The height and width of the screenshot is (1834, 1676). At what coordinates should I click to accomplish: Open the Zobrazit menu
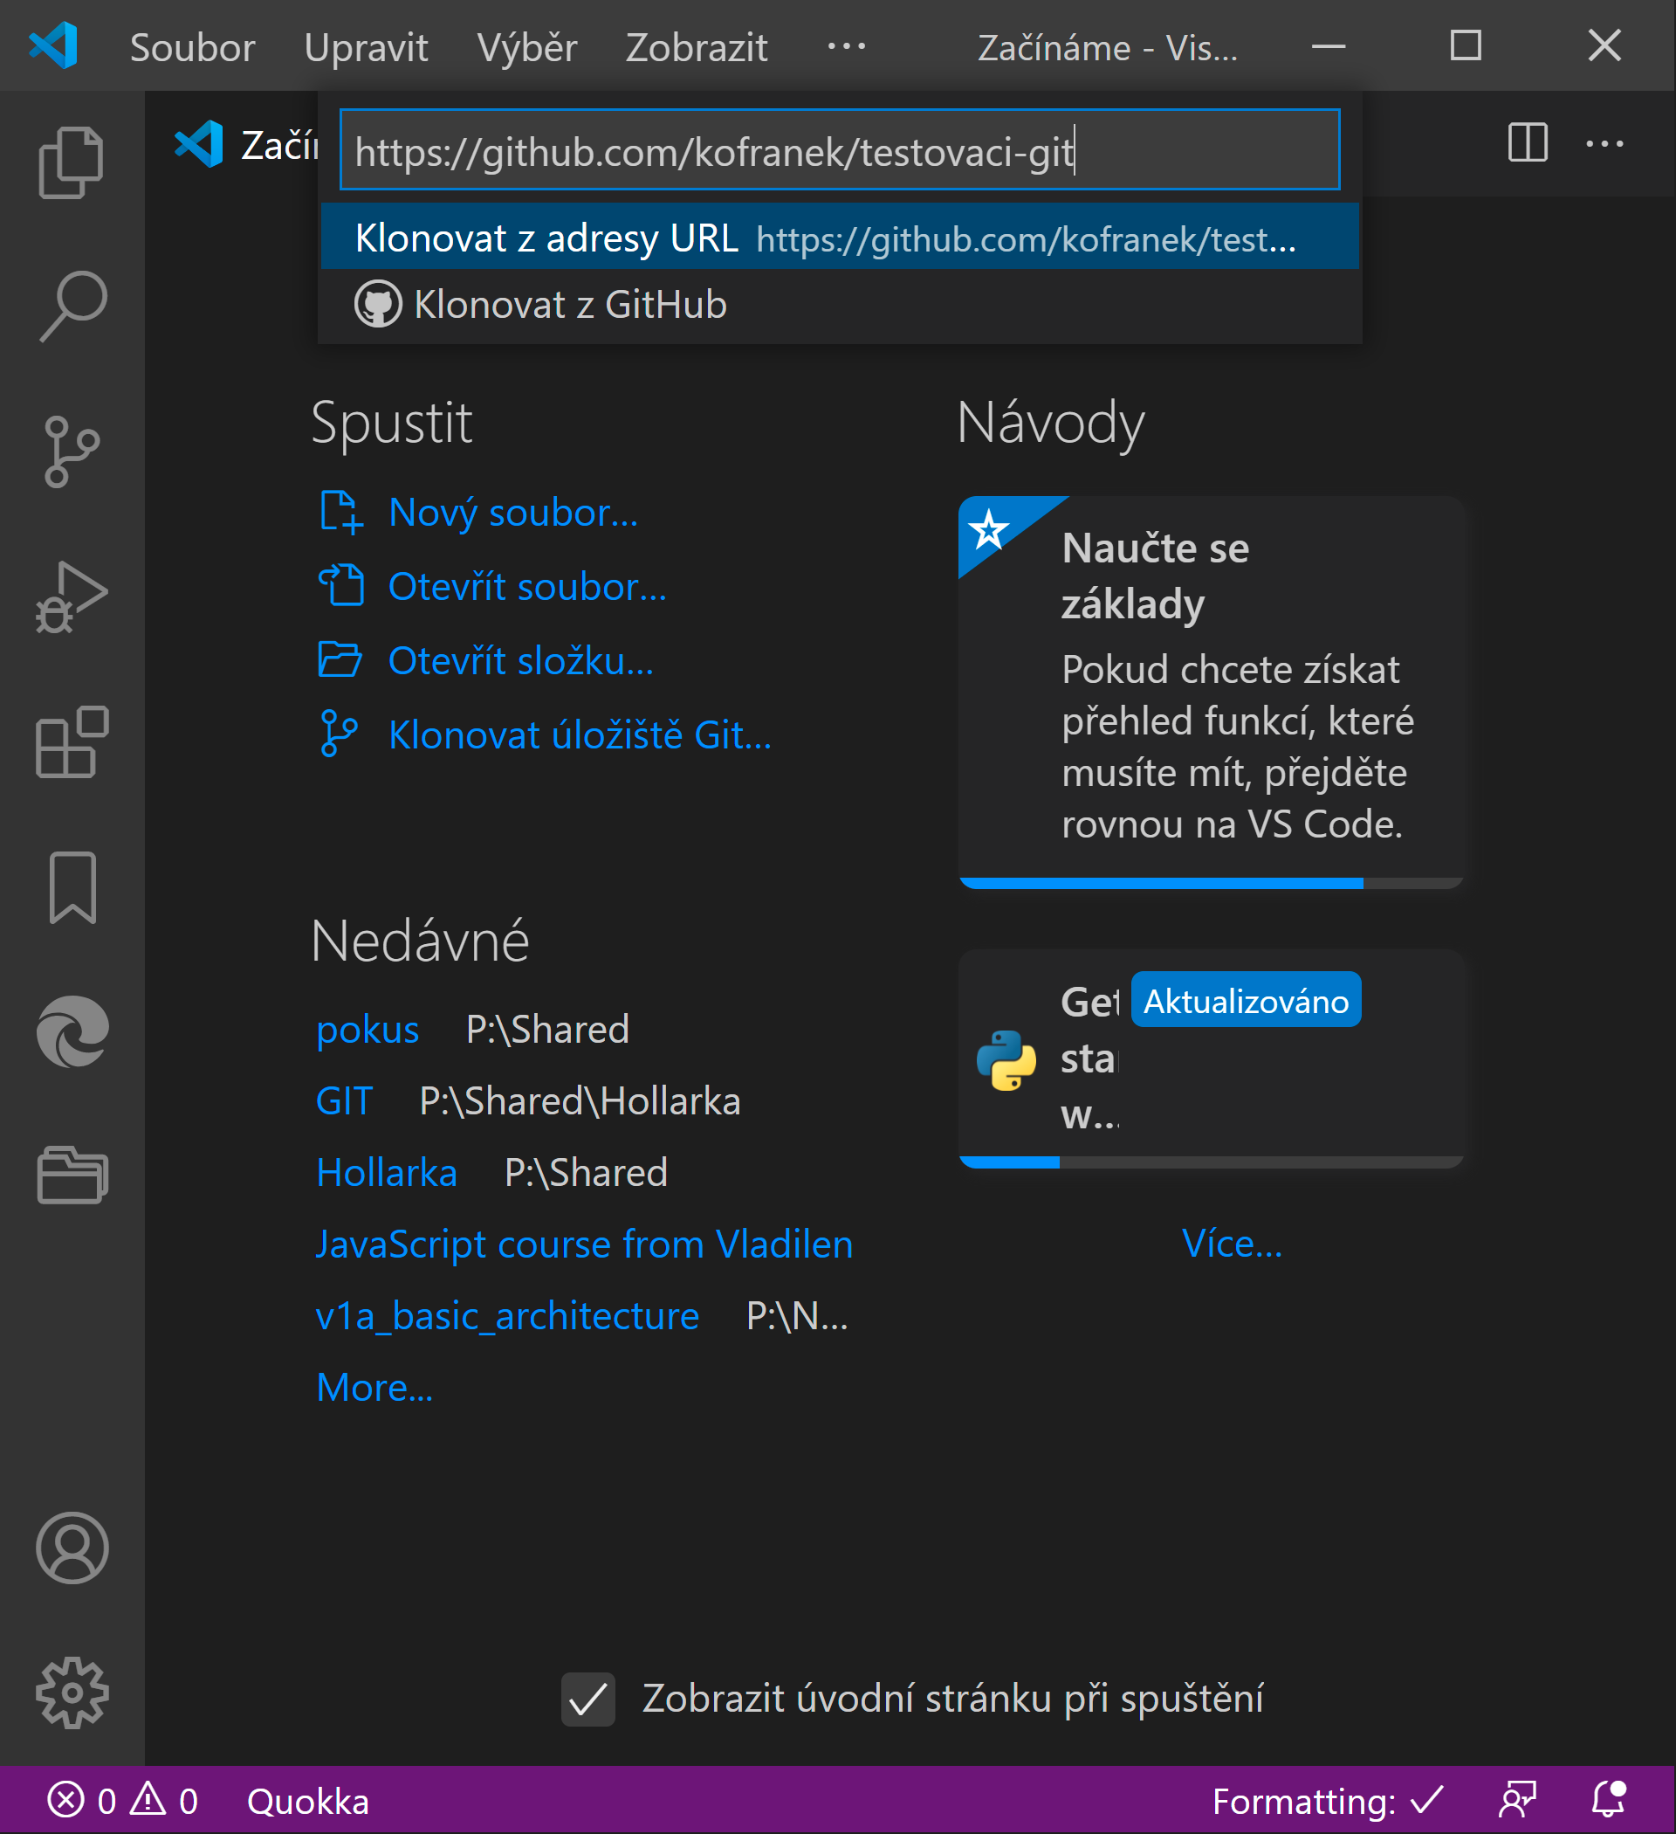pos(696,47)
